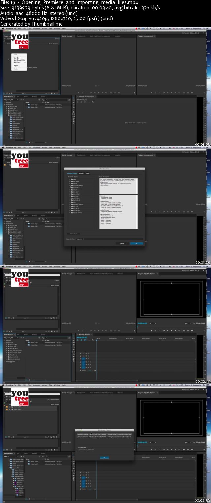Click OK in the New Sequence dialog
Screen dimensions: 211x503
click(136, 243)
